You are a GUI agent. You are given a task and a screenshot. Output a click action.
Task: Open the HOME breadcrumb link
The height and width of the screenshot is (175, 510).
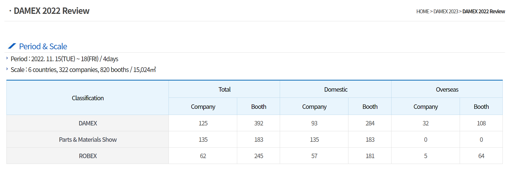(422, 11)
